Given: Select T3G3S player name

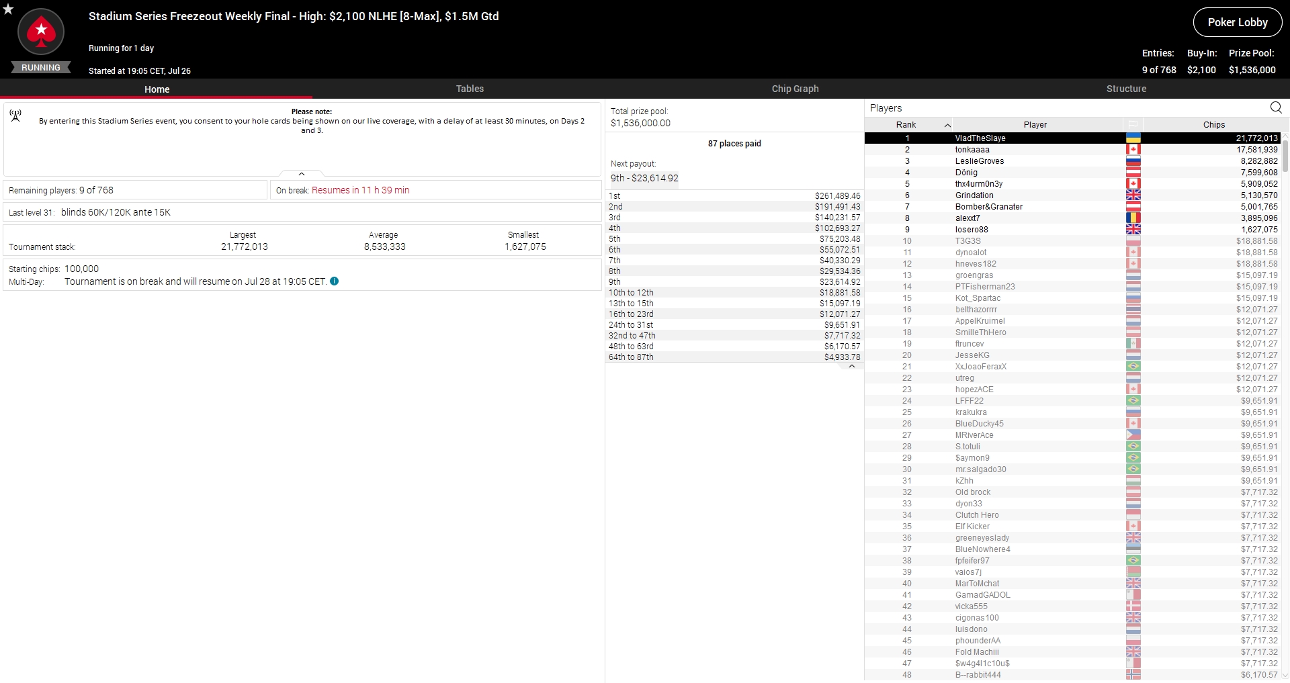Looking at the screenshot, I should click(968, 240).
